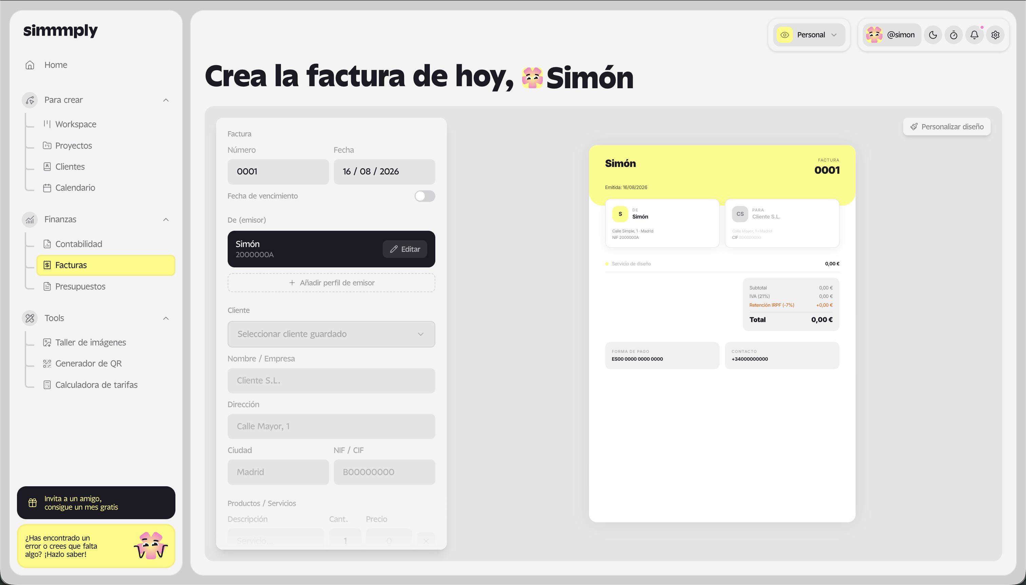This screenshot has height=585, width=1026.
Task: Open Presupuestos from sidebar
Action: (x=80, y=286)
